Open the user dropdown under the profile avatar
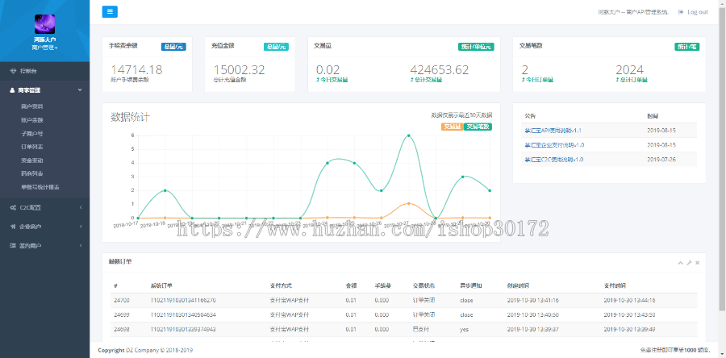This screenshot has width=726, height=358. click(44, 48)
